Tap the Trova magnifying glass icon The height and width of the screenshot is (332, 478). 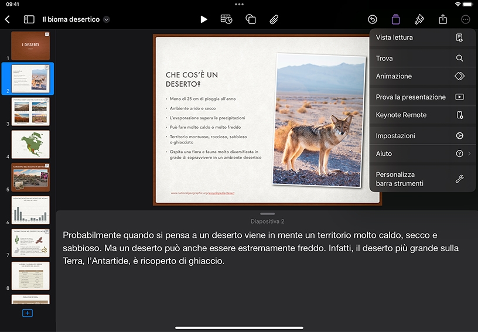tap(459, 58)
